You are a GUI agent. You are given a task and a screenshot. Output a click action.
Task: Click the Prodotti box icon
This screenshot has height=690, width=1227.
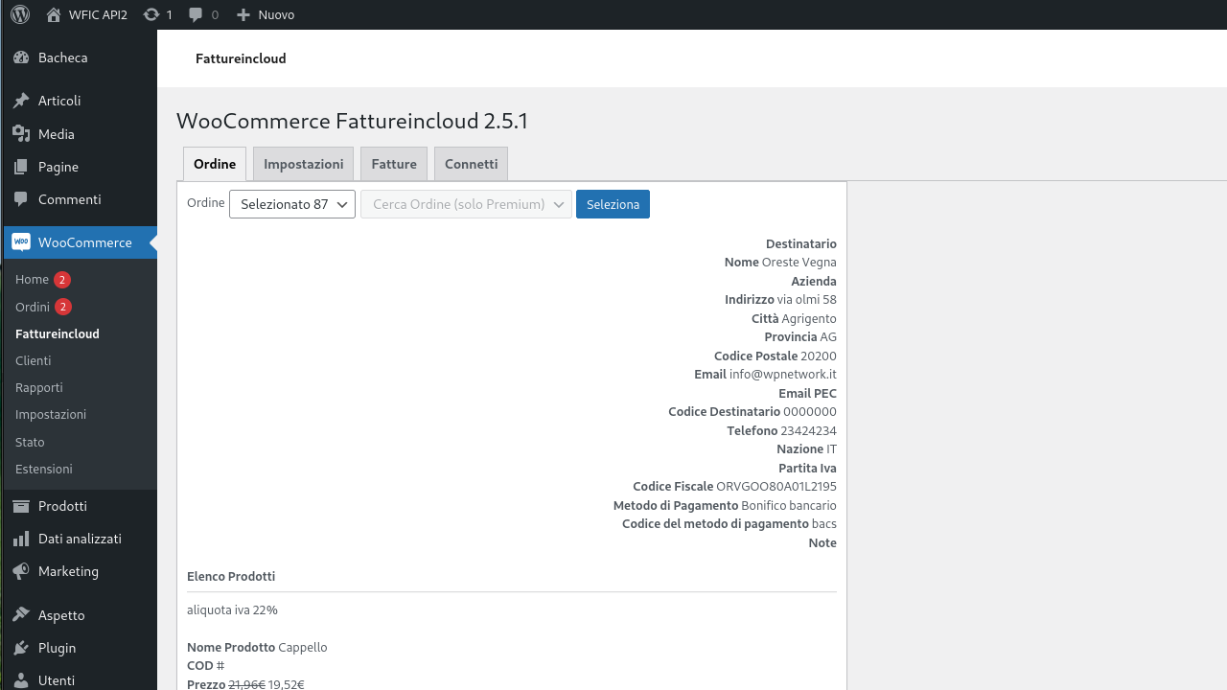coord(21,506)
